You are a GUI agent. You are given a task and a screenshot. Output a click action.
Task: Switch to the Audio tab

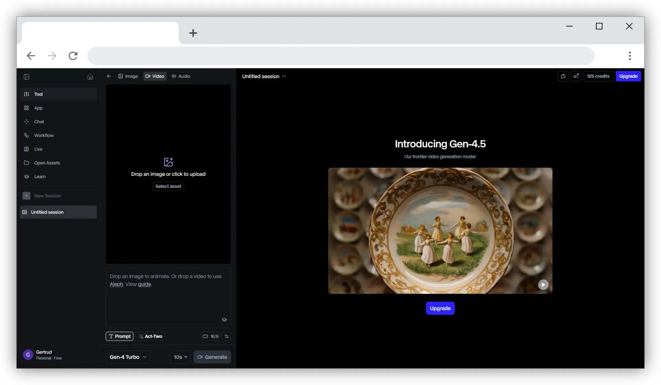pyautogui.click(x=181, y=76)
